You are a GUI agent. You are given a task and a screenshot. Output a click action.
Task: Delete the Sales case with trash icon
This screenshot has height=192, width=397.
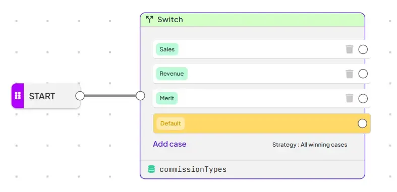pos(350,49)
